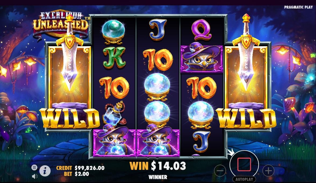
Task: Select the green K symbol
Action: pos(114,57)
